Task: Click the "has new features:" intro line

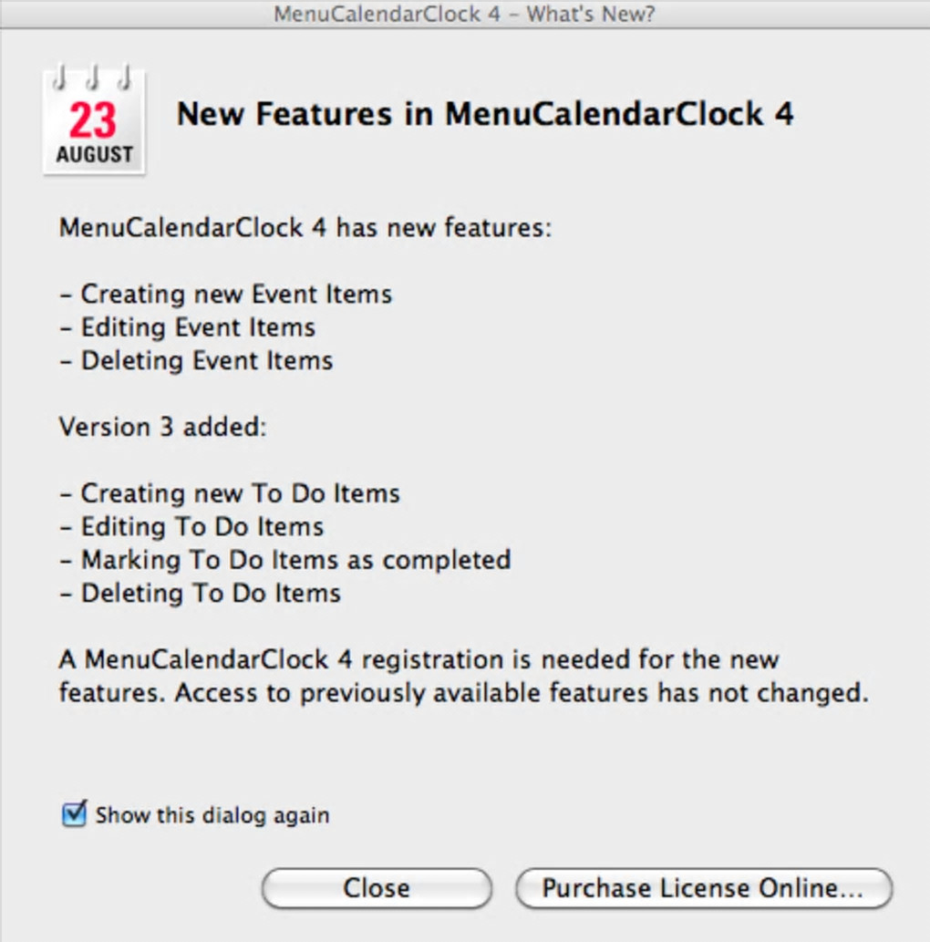Action: pyautogui.click(x=305, y=227)
